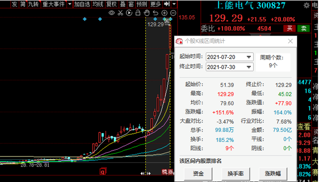Click the second blue diamond event marker
This screenshot has height=182, width=319.
pos(100,19)
